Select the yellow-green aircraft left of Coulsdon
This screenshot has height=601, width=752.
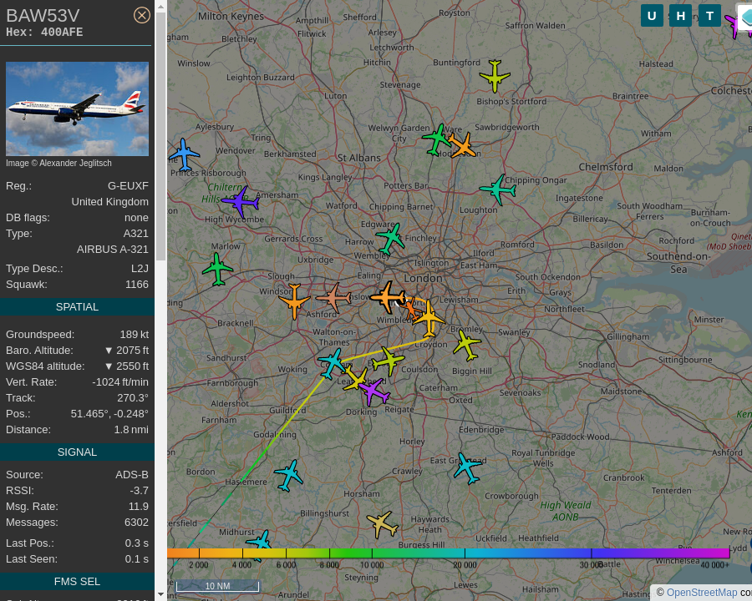click(388, 360)
